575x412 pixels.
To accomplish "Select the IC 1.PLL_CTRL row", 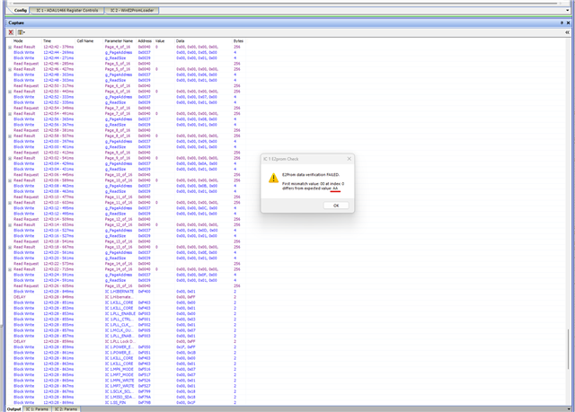I will 125,320.
